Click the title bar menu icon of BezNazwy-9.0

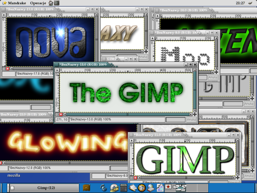click(x=152, y=33)
